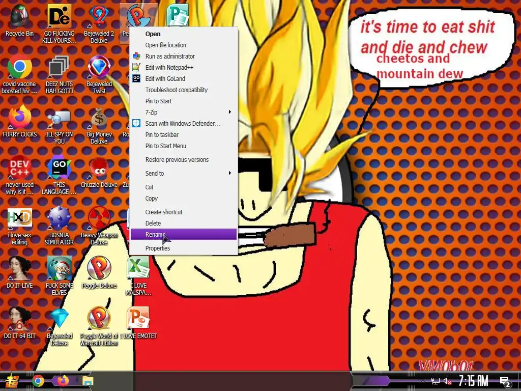Screen dimensions: 521x391
Task: Choose Delete in the context menu
Action: pyautogui.click(x=183, y=224)
